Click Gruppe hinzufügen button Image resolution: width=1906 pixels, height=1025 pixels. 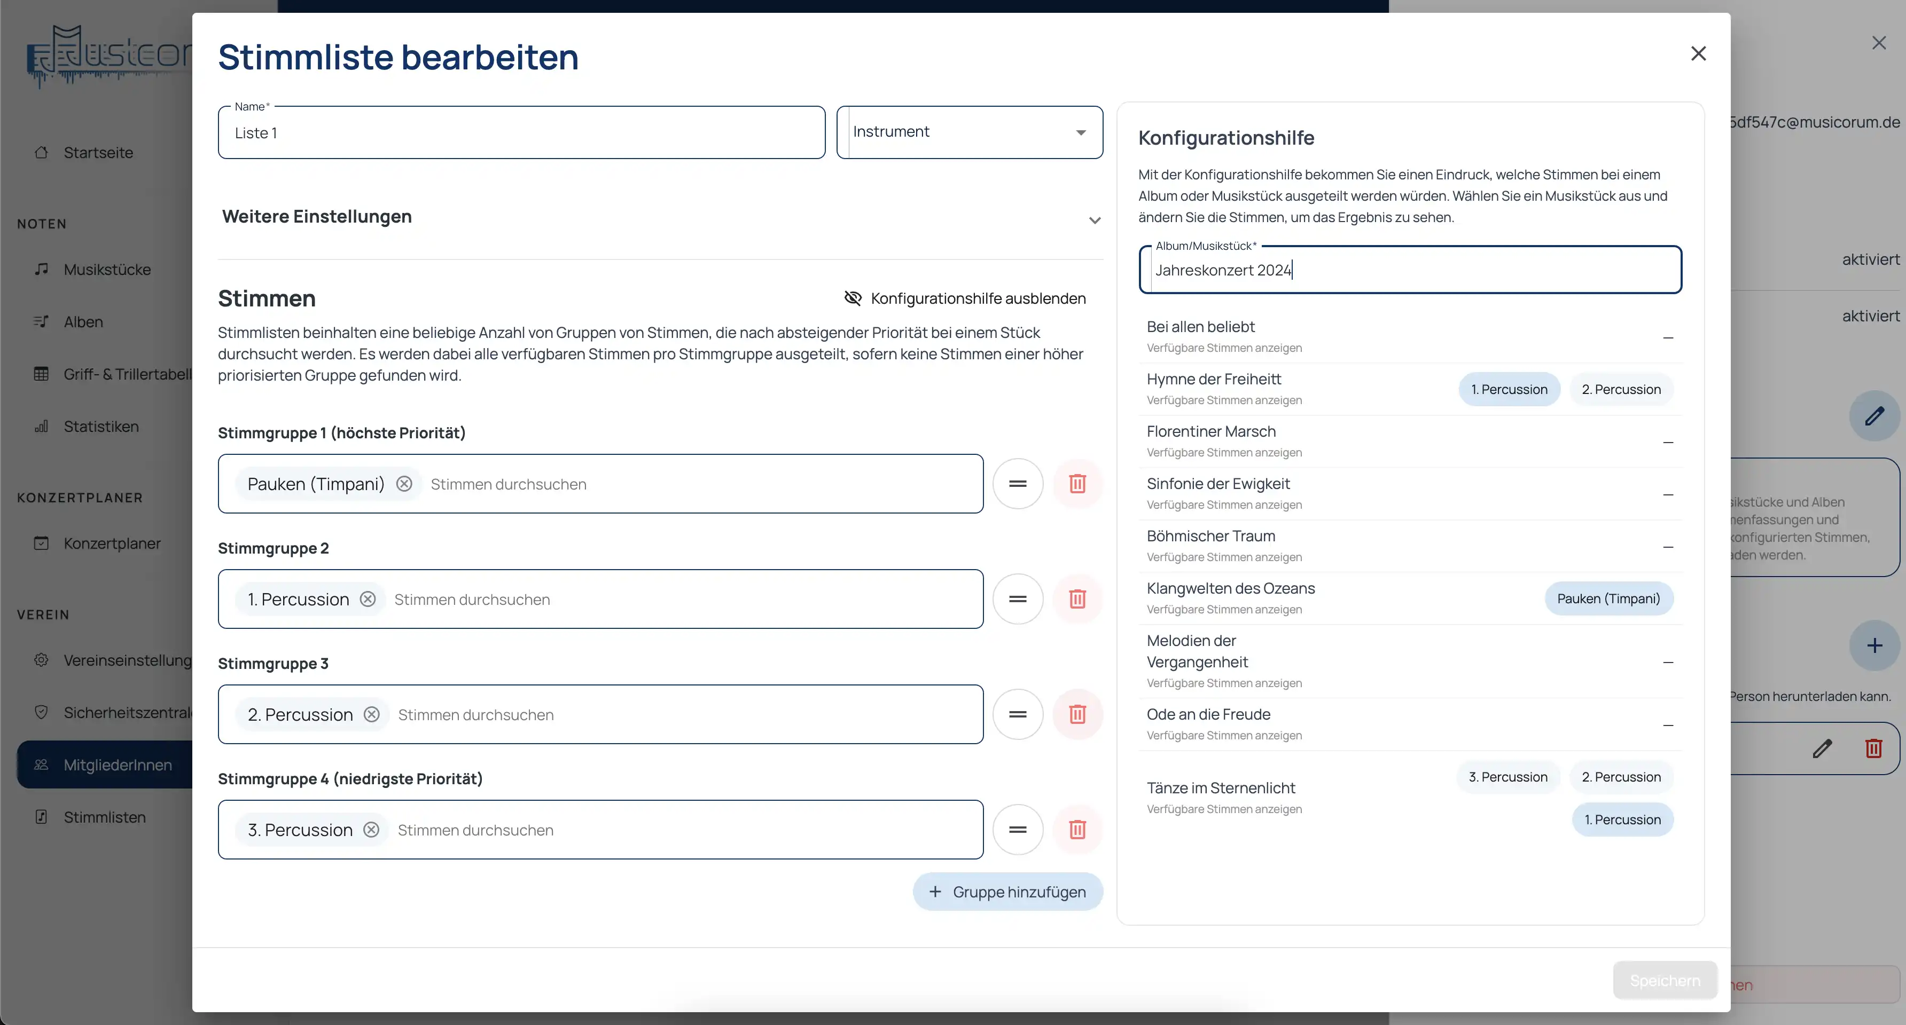1007,892
